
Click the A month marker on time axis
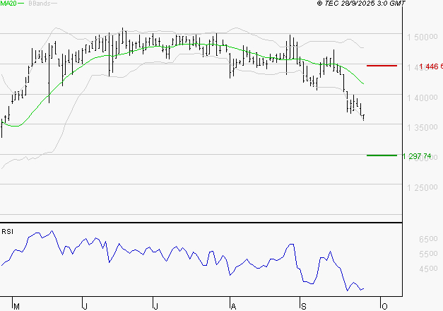[x=233, y=307]
